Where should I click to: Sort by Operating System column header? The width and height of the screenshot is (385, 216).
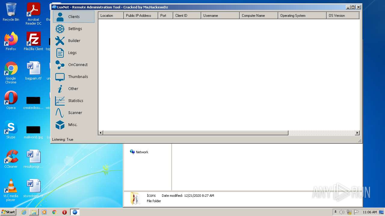(x=302, y=16)
